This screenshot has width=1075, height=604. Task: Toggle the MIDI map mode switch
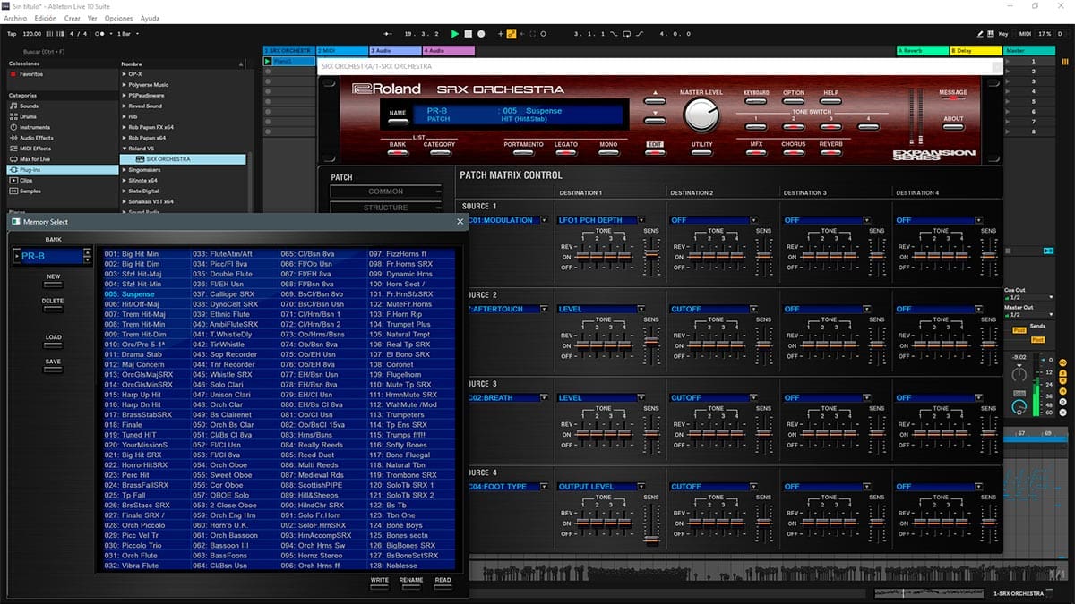[1025, 34]
